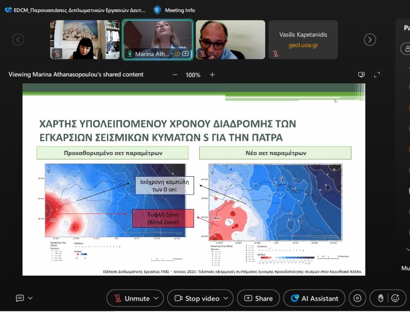This screenshot has height=312, width=410.
Task: Open the recording options circle button
Action: pos(357,299)
